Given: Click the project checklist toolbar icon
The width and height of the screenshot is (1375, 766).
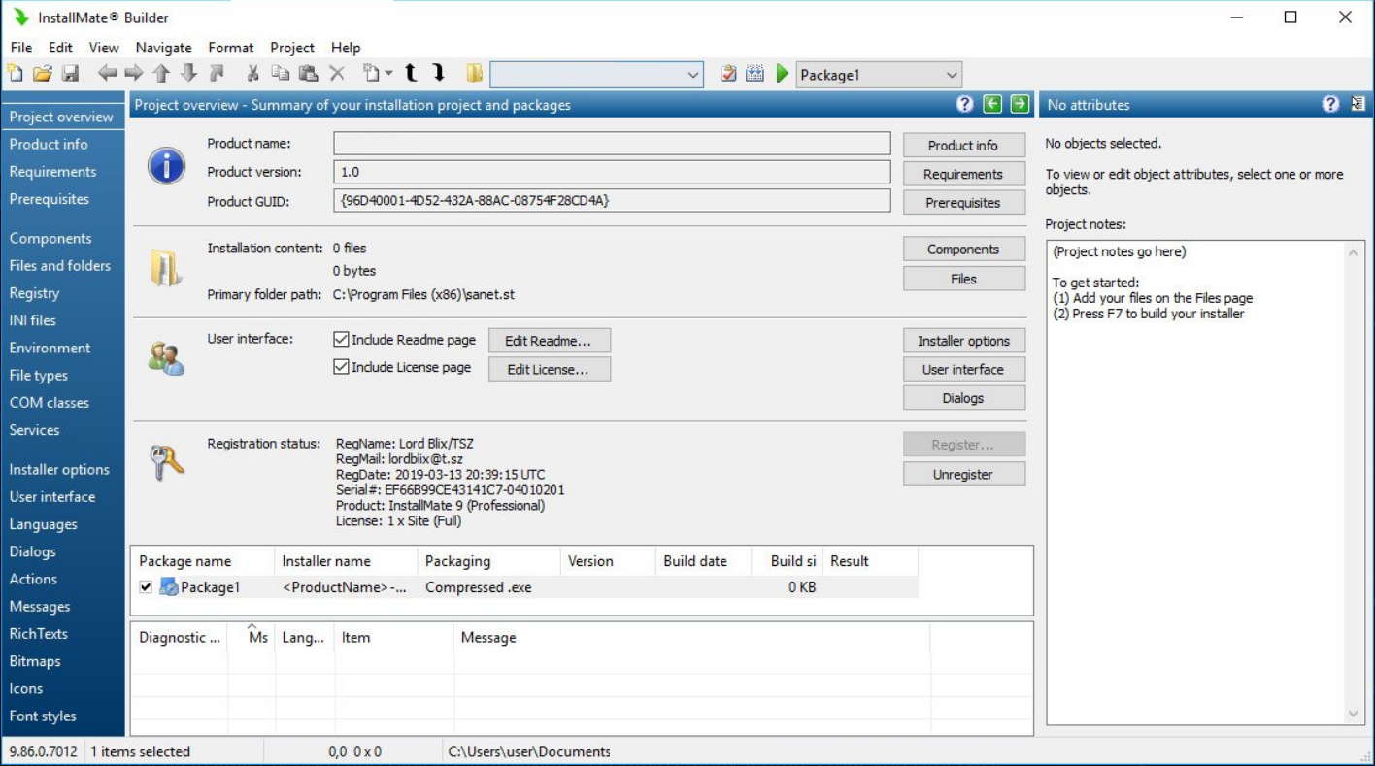Looking at the screenshot, I should click(728, 74).
